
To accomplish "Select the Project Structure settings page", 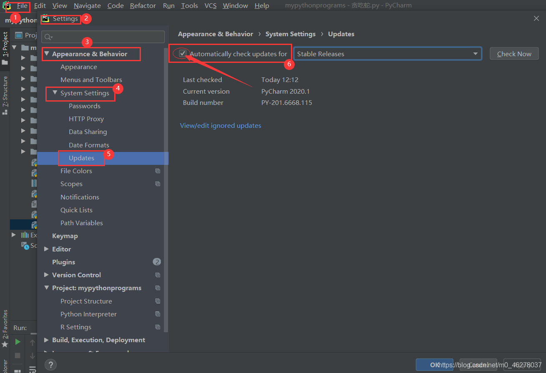I will pos(86,301).
